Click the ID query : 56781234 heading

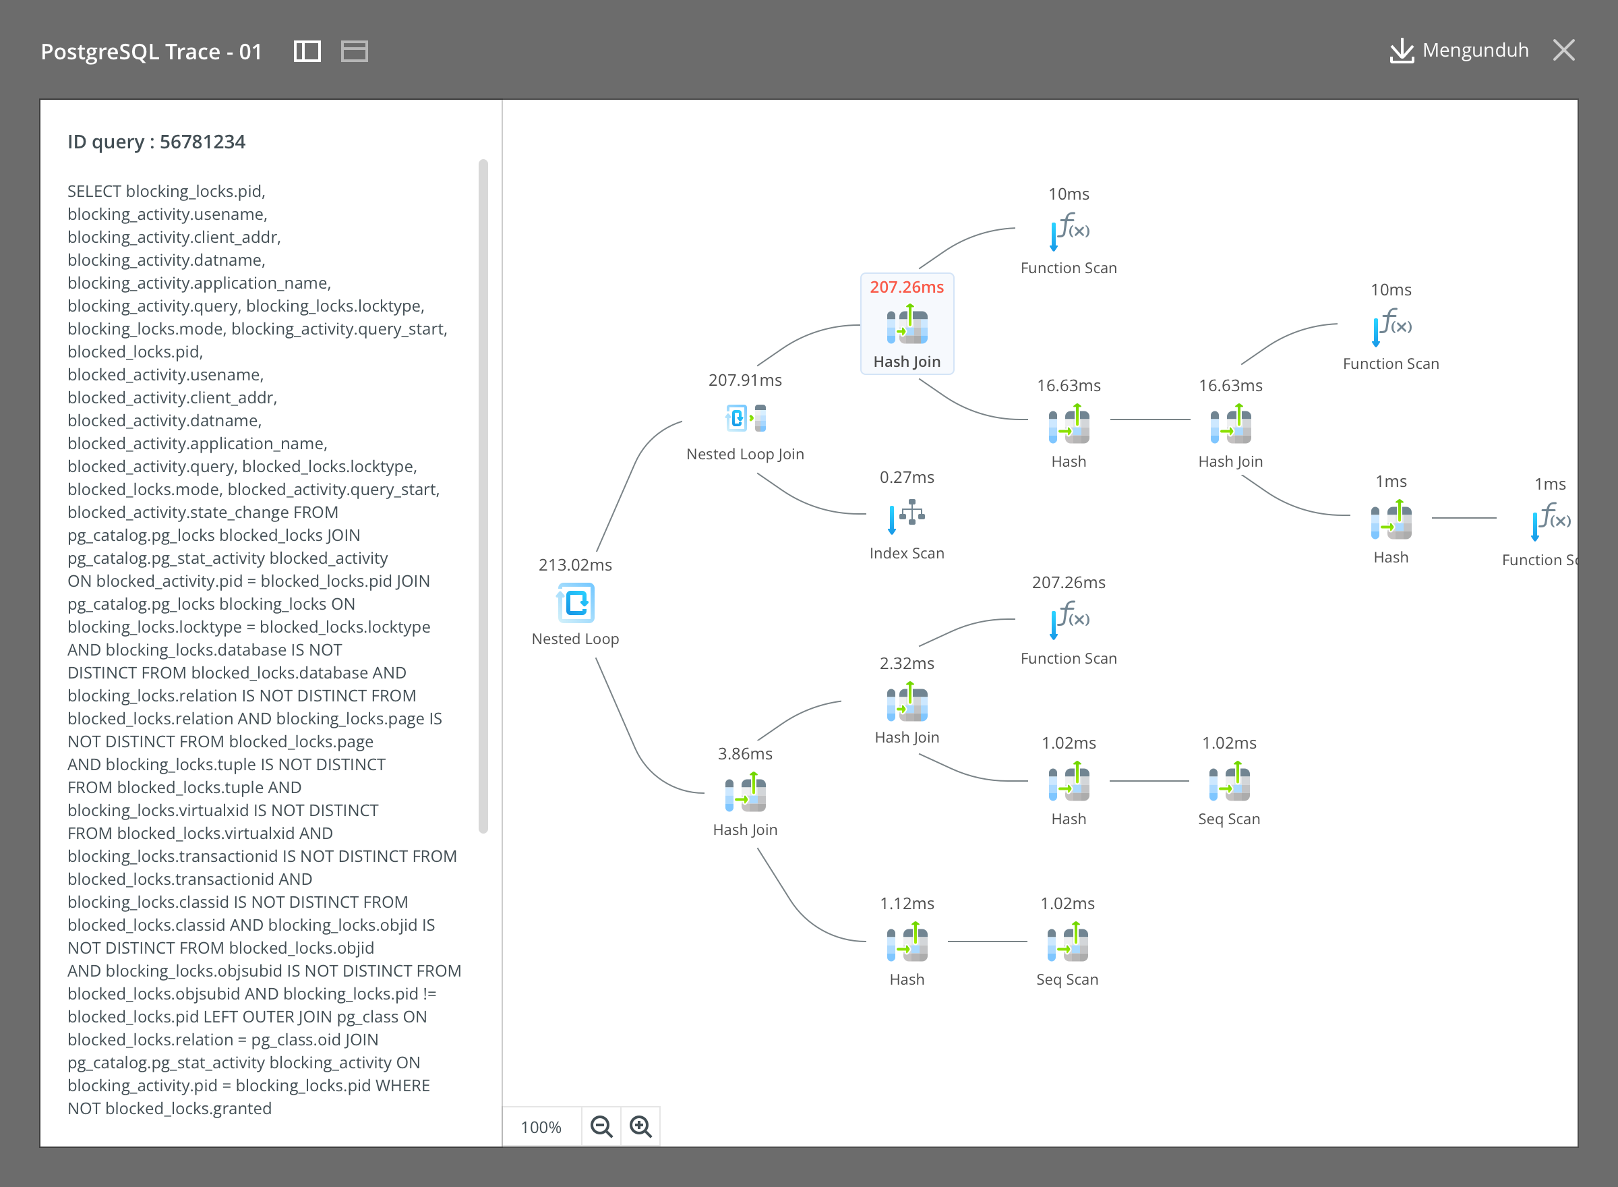click(x=156, y=142)
